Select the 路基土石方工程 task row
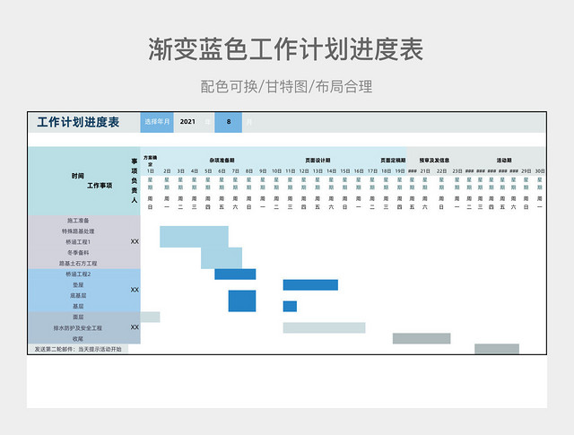 [78, 264]
